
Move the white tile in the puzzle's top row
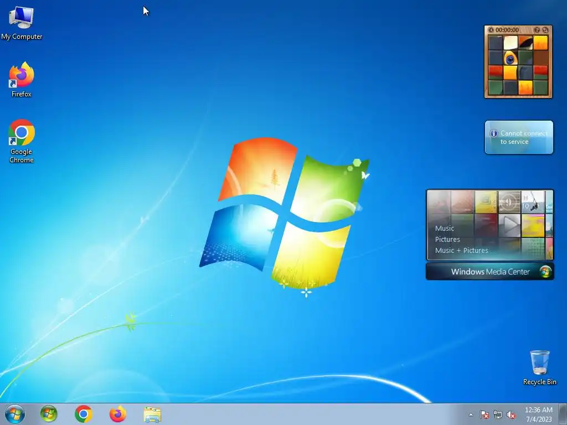click(510, 43)
